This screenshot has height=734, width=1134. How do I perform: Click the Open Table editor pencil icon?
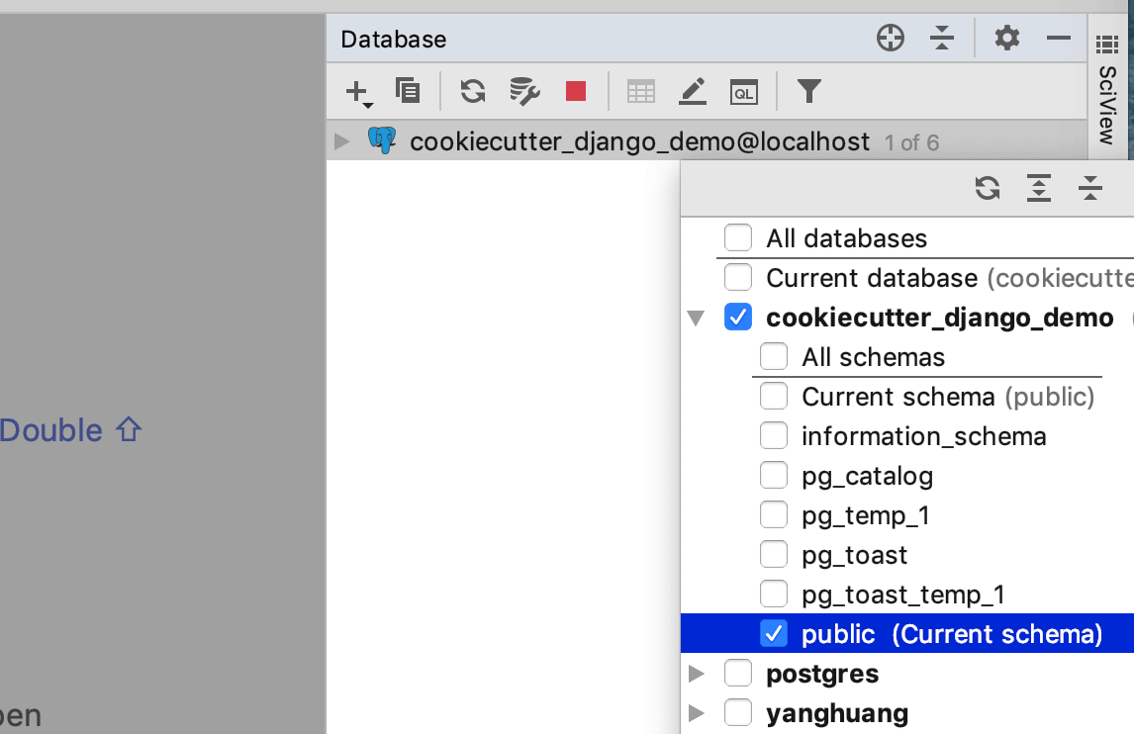pyautogui.click(x=693, y=91)
